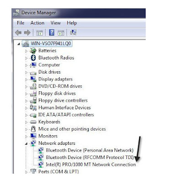Click the Intel PRO/1000 MT adapter icon
183x180 pixels.
[x=41, y=164]
